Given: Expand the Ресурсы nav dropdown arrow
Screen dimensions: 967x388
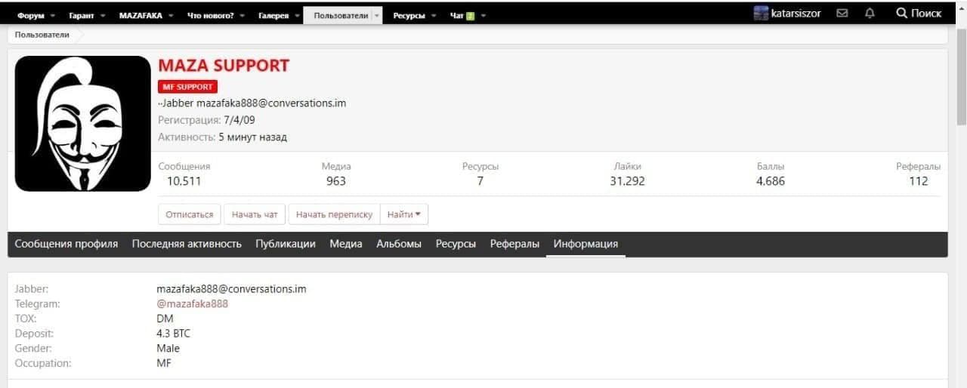Looking at the screenshot, I should (433, 16).
